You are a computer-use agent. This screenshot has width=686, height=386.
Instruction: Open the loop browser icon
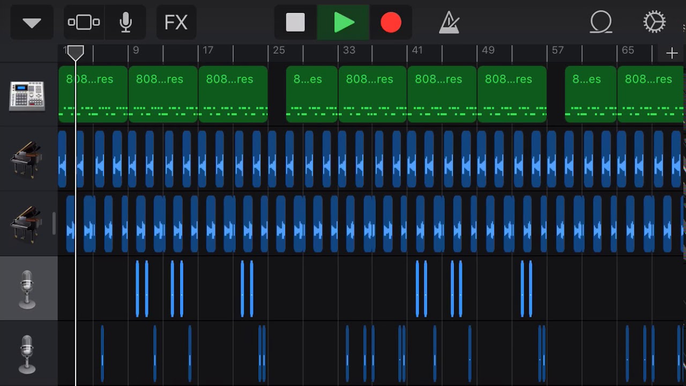click(x=601, y=23)
